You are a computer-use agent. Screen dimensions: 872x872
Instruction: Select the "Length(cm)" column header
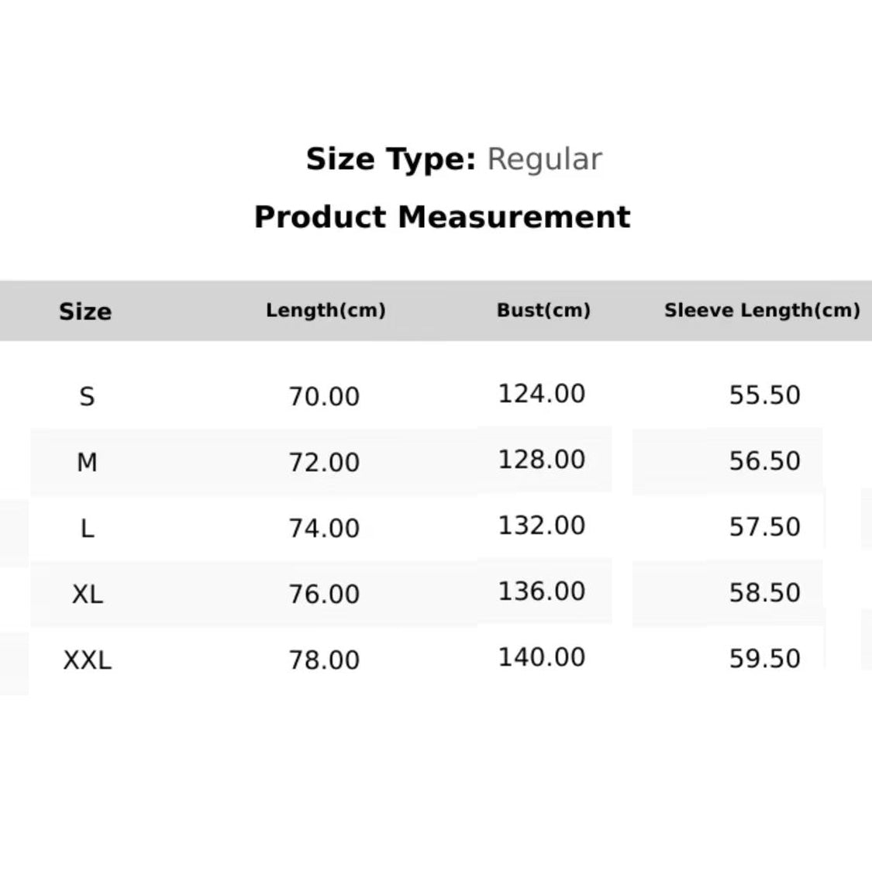tap(326, 310)
